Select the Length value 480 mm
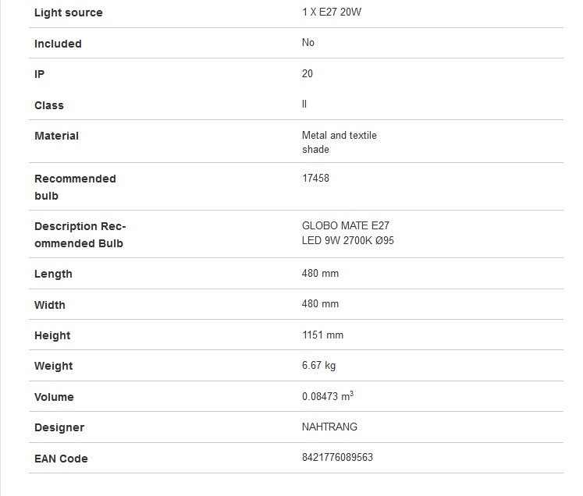This screenshot has height=496, width=583. click(x=320, y=274)
